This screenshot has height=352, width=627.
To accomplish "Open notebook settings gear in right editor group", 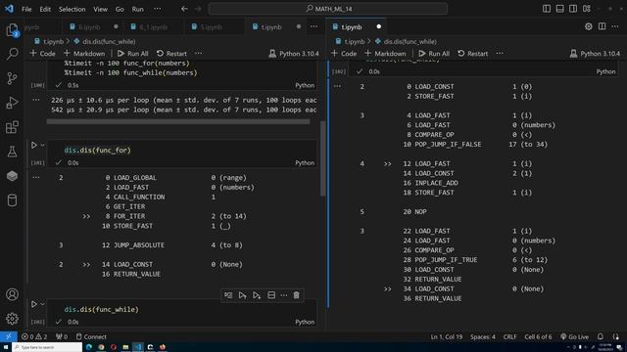I will 588,26.
